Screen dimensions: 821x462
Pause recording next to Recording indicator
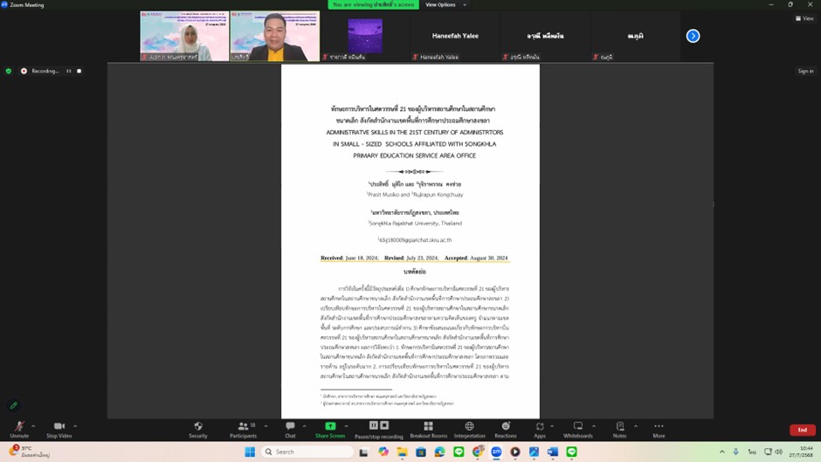(x=69, y=71)
